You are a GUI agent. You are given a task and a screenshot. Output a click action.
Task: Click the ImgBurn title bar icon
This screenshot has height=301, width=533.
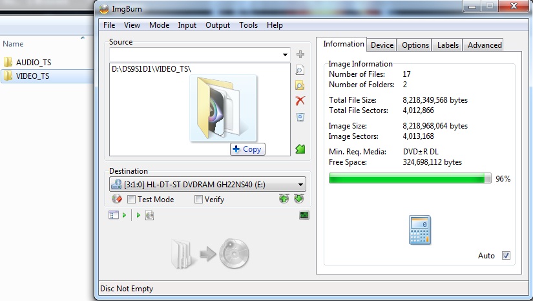[104, 9]
